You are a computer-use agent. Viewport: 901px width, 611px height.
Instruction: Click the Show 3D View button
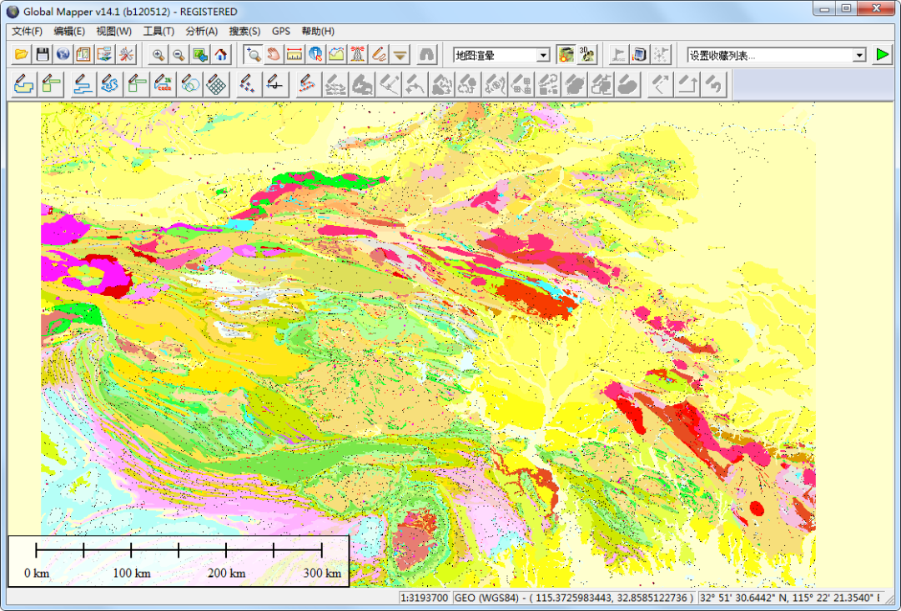587,55
